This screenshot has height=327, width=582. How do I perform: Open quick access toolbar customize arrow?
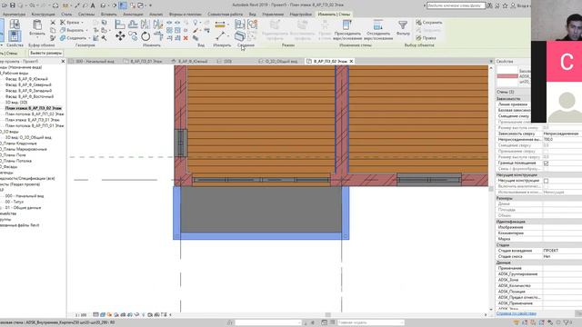(151, 5)
